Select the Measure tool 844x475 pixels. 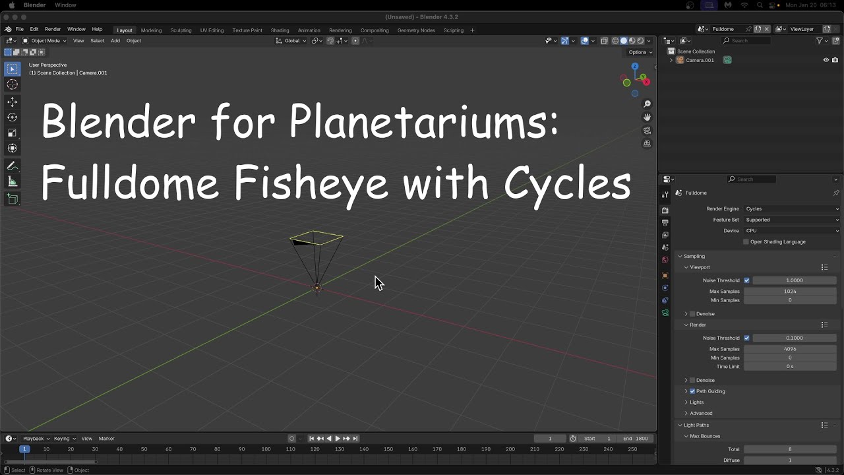pos(12,181)
